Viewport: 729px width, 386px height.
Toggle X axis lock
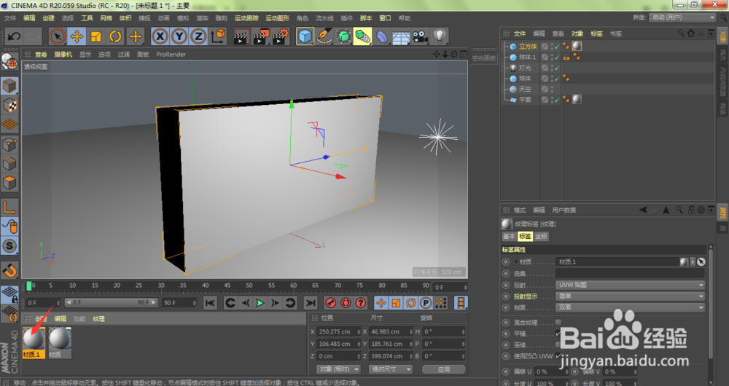160,36
